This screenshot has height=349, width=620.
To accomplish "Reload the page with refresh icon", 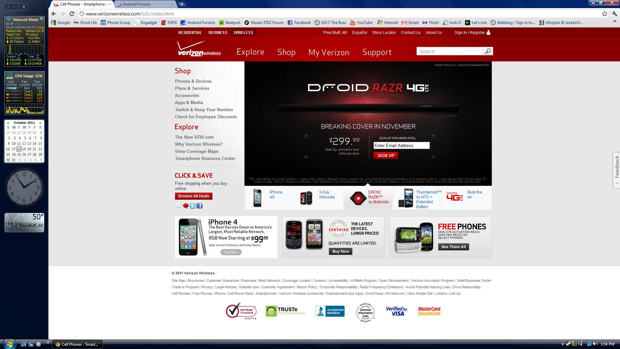I will (72, 14).
